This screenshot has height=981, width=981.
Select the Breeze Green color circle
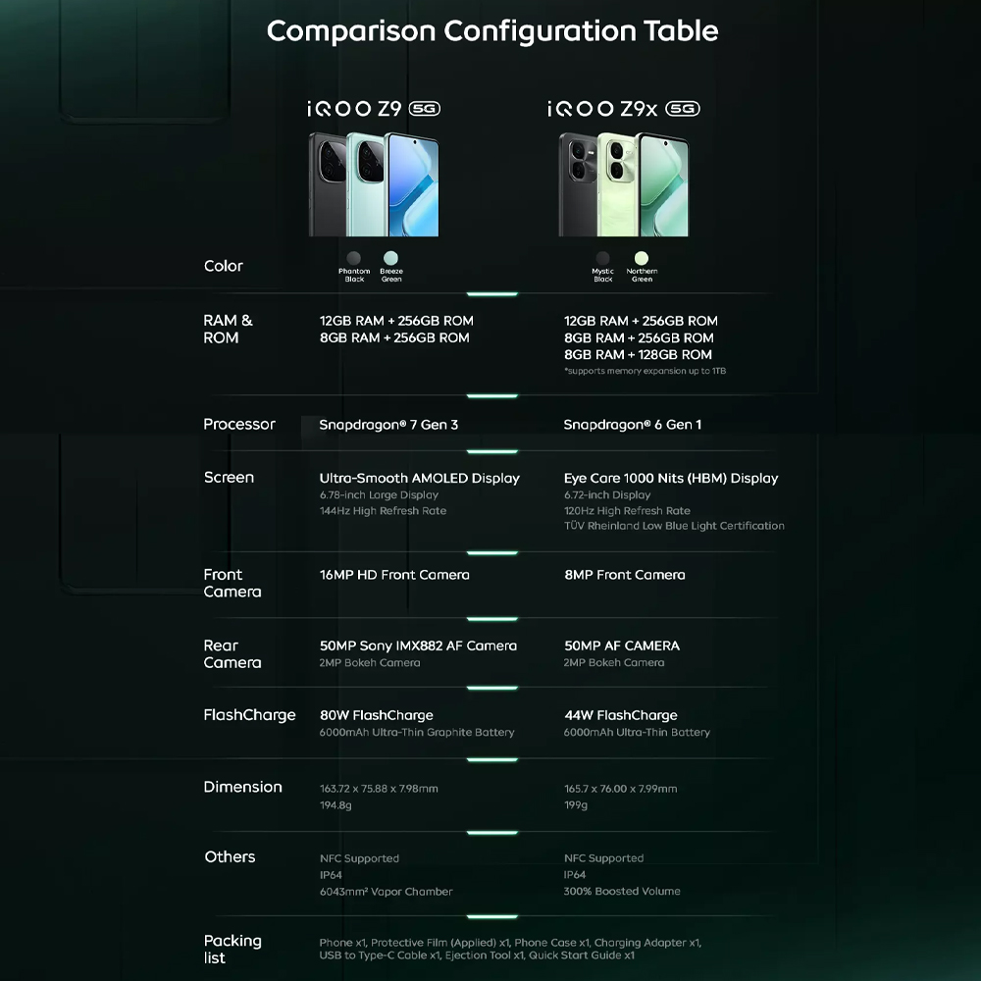pyautogui.click(x=391, y=258)
